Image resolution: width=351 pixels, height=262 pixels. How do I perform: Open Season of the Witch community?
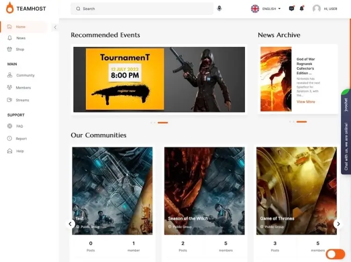tap(205, 191)
